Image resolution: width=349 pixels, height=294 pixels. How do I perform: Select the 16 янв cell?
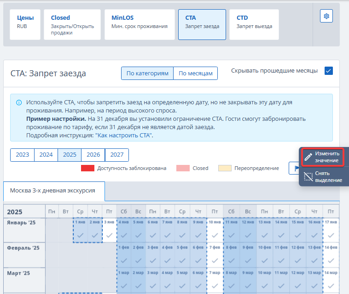tap(314, 230)
